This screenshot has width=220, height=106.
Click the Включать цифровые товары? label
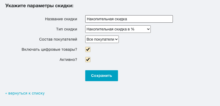[49, 49]
